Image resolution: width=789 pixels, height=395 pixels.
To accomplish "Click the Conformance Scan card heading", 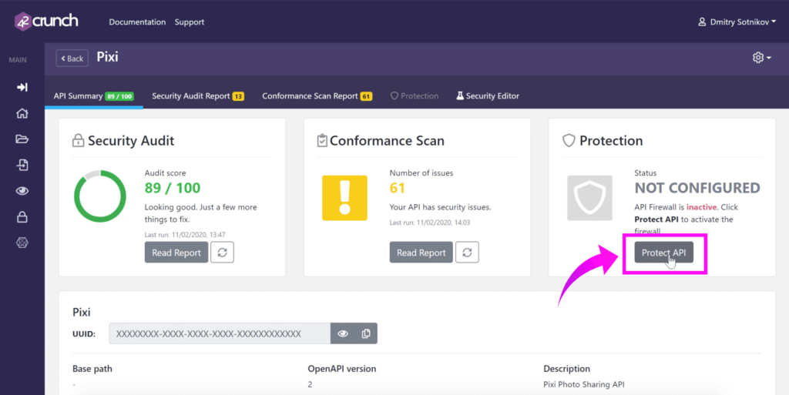I will click(x=387, y=141).
